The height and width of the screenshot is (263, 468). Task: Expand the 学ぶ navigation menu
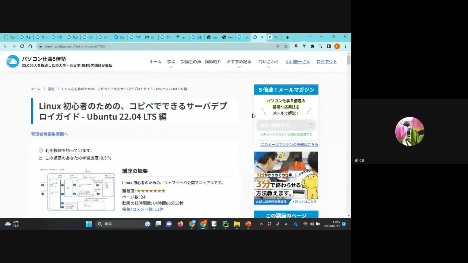tap(171, 62)
